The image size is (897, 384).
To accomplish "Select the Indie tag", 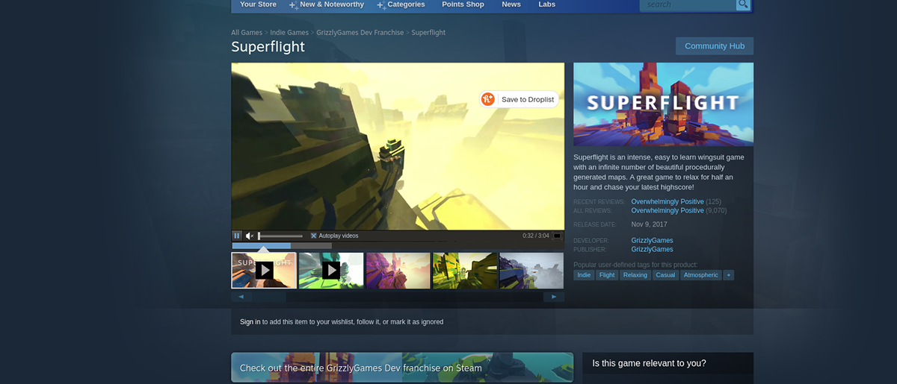I will pos(584,275).
